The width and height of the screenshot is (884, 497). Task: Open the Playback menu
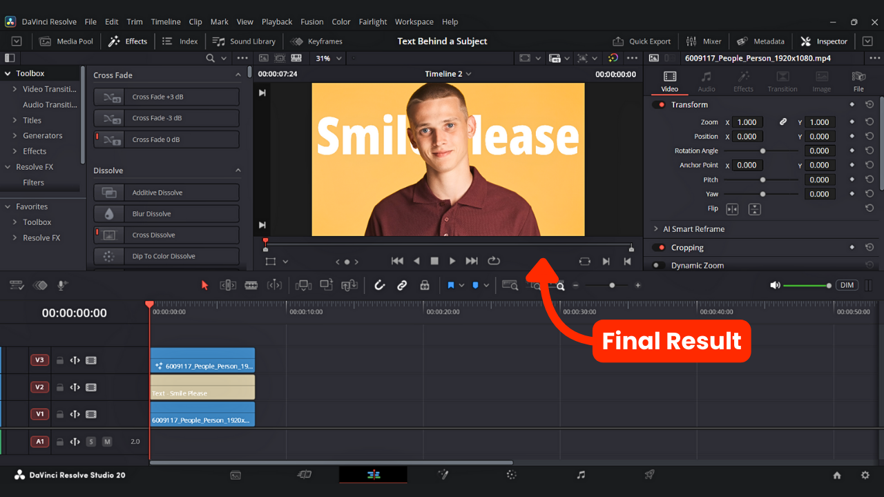pyautogui.click(x=276, y=21)
